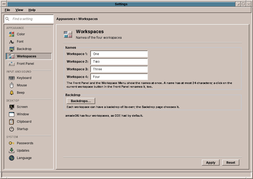Click the search magnifier icon
This screenshot has width=253, height=179.
[x=7, y=19]
